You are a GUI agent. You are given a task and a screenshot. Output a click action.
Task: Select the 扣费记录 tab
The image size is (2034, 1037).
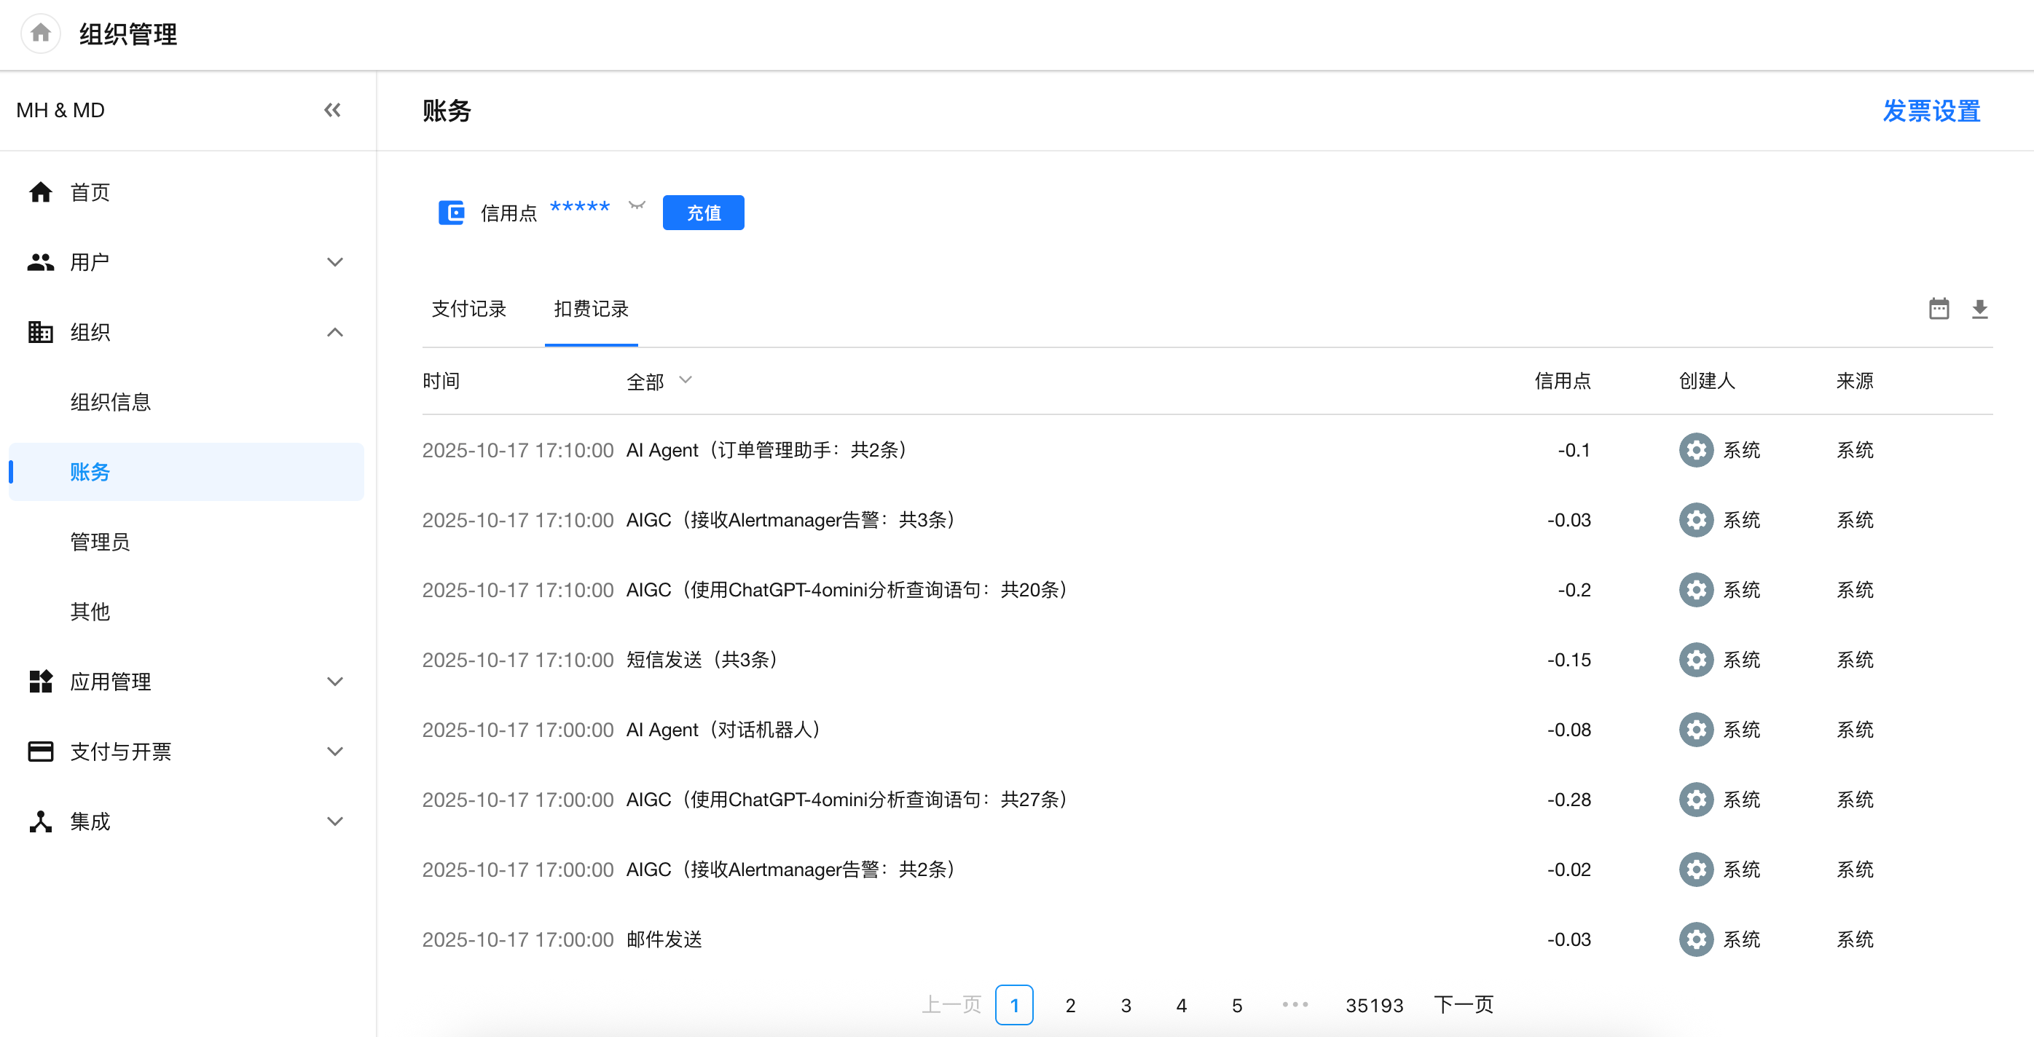tap(591, 309)
